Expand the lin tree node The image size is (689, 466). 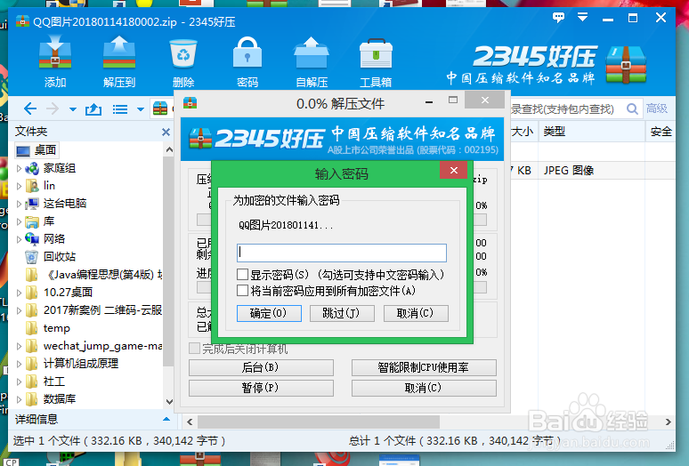tap(19, 186)
